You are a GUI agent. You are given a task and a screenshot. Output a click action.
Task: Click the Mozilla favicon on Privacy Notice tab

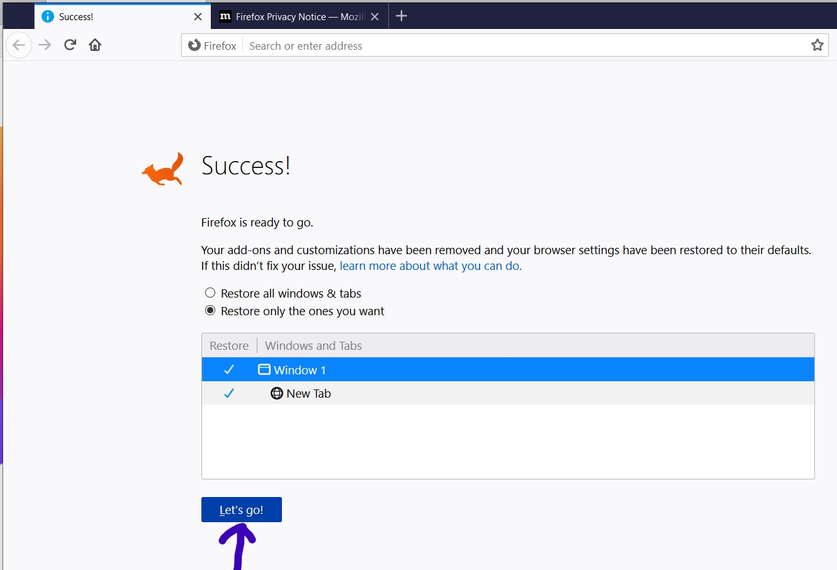click(x=225, y=17)
